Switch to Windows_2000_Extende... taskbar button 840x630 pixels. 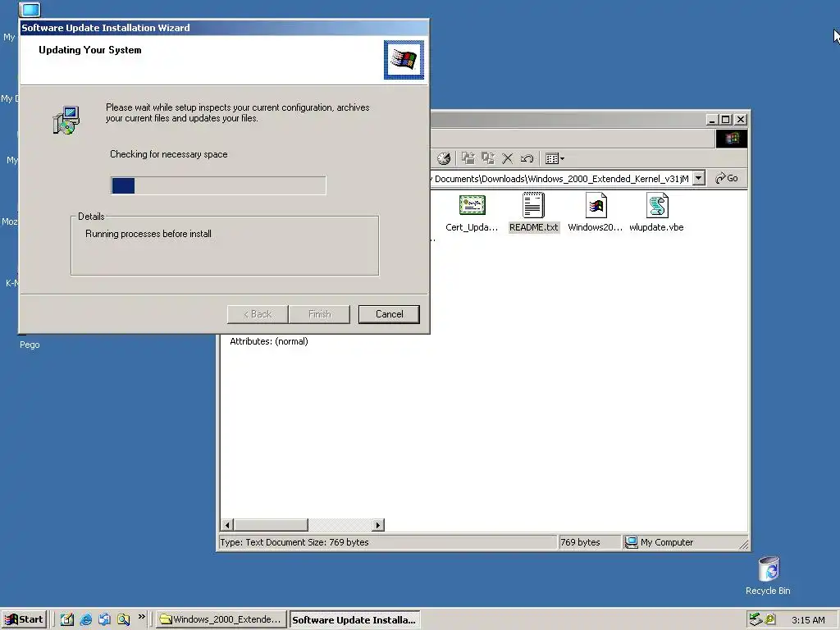click(x=221, y=619)
